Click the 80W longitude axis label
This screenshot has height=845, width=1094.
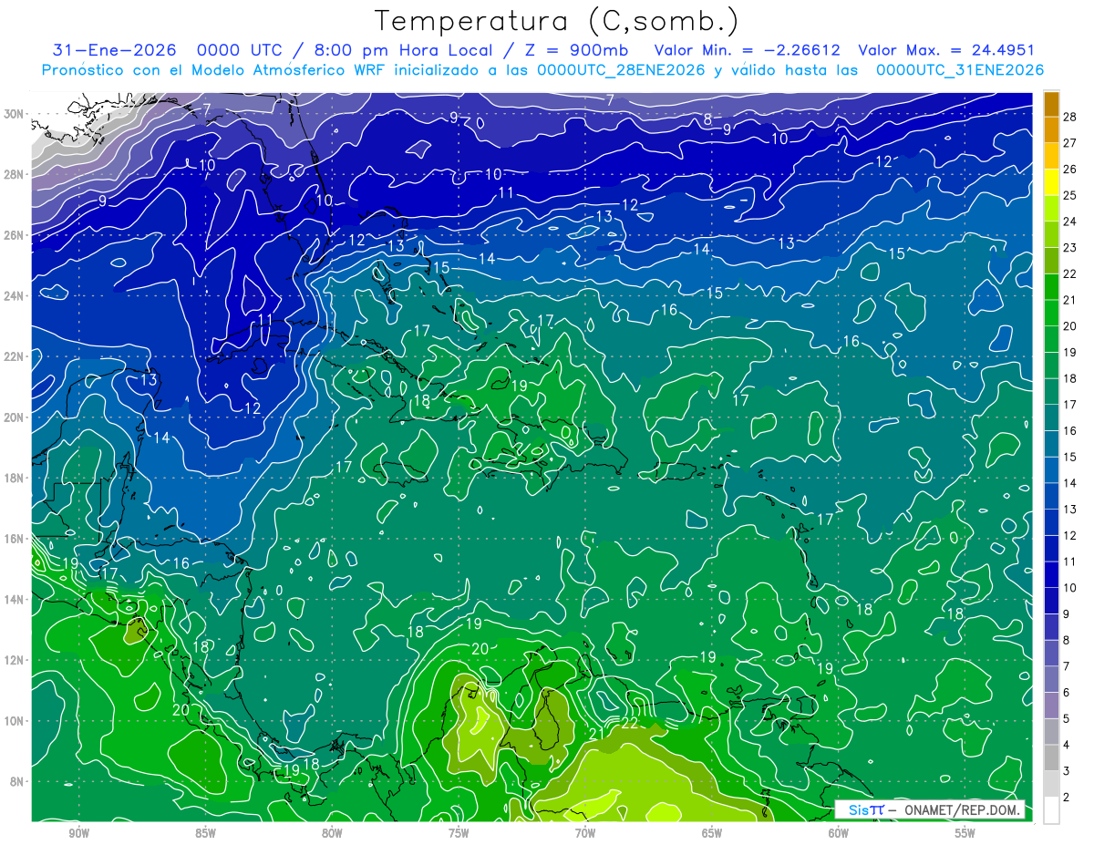pos(332,834)
